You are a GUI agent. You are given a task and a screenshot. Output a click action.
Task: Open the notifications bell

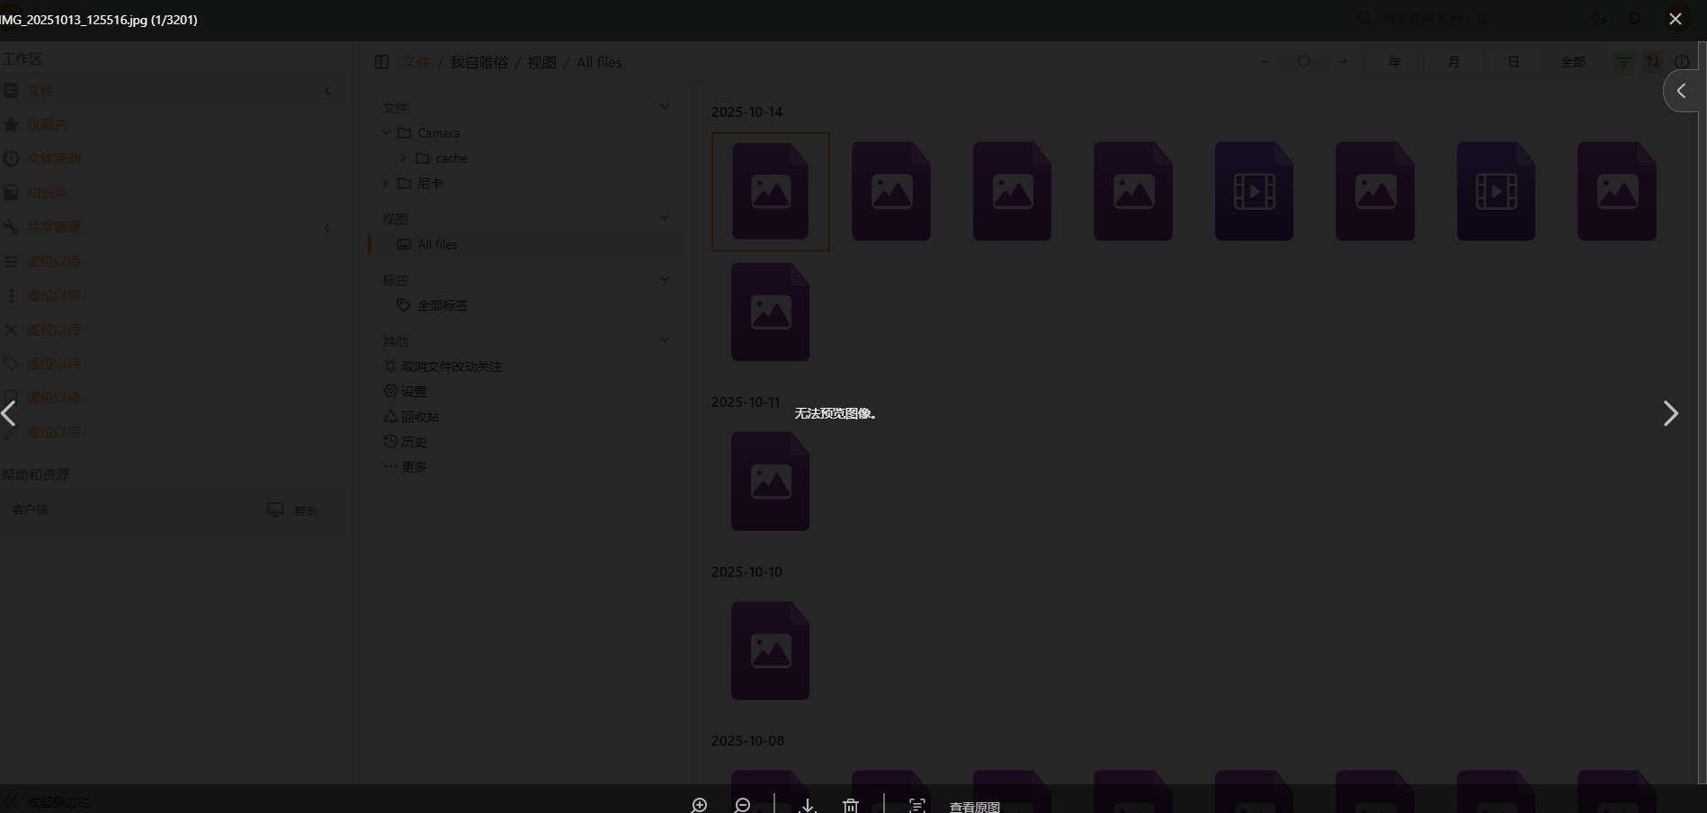tap(1635, 18)
